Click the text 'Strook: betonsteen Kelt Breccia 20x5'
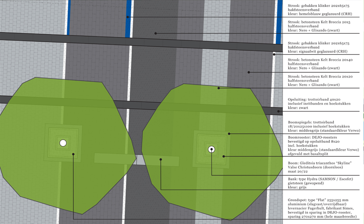Screen dimensions: 364x224 [319, 22]
